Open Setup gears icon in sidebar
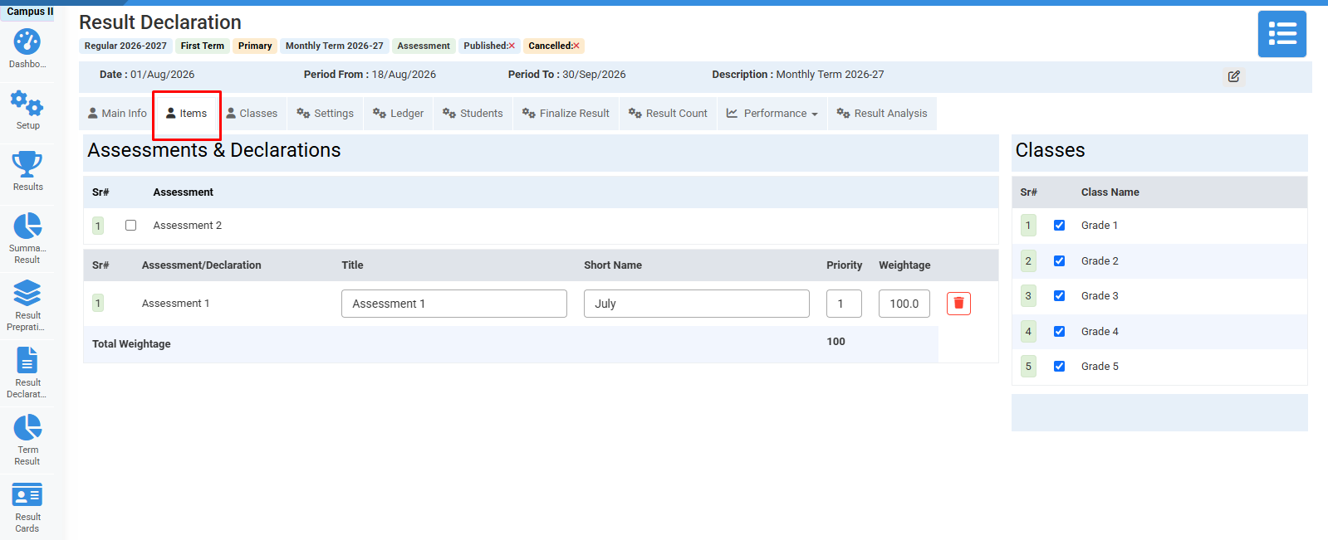The width and height of the screenshot is (1328, 540). pos(27,104)
